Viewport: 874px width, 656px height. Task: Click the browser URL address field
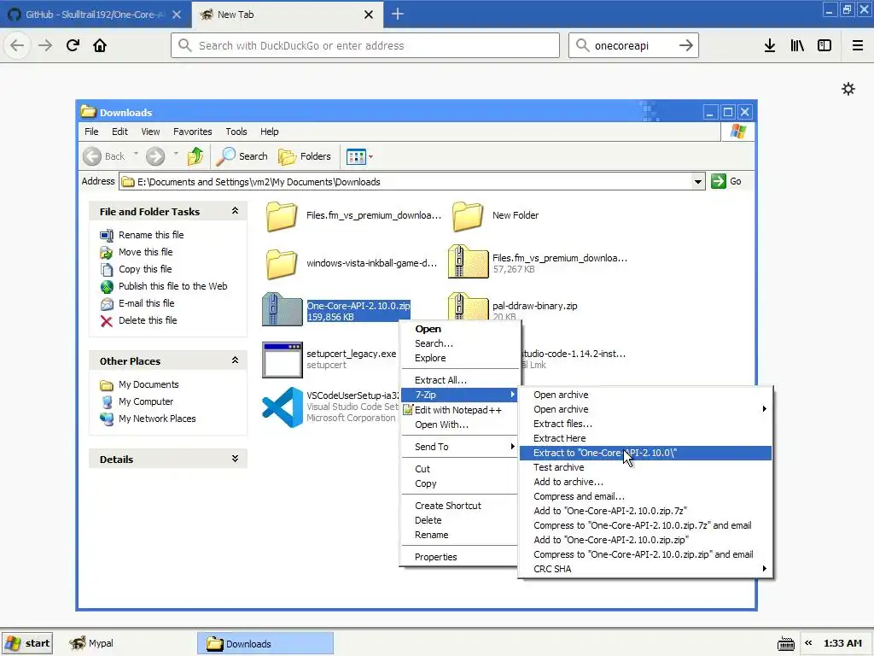pyautogui.click(x=365, y=45)
